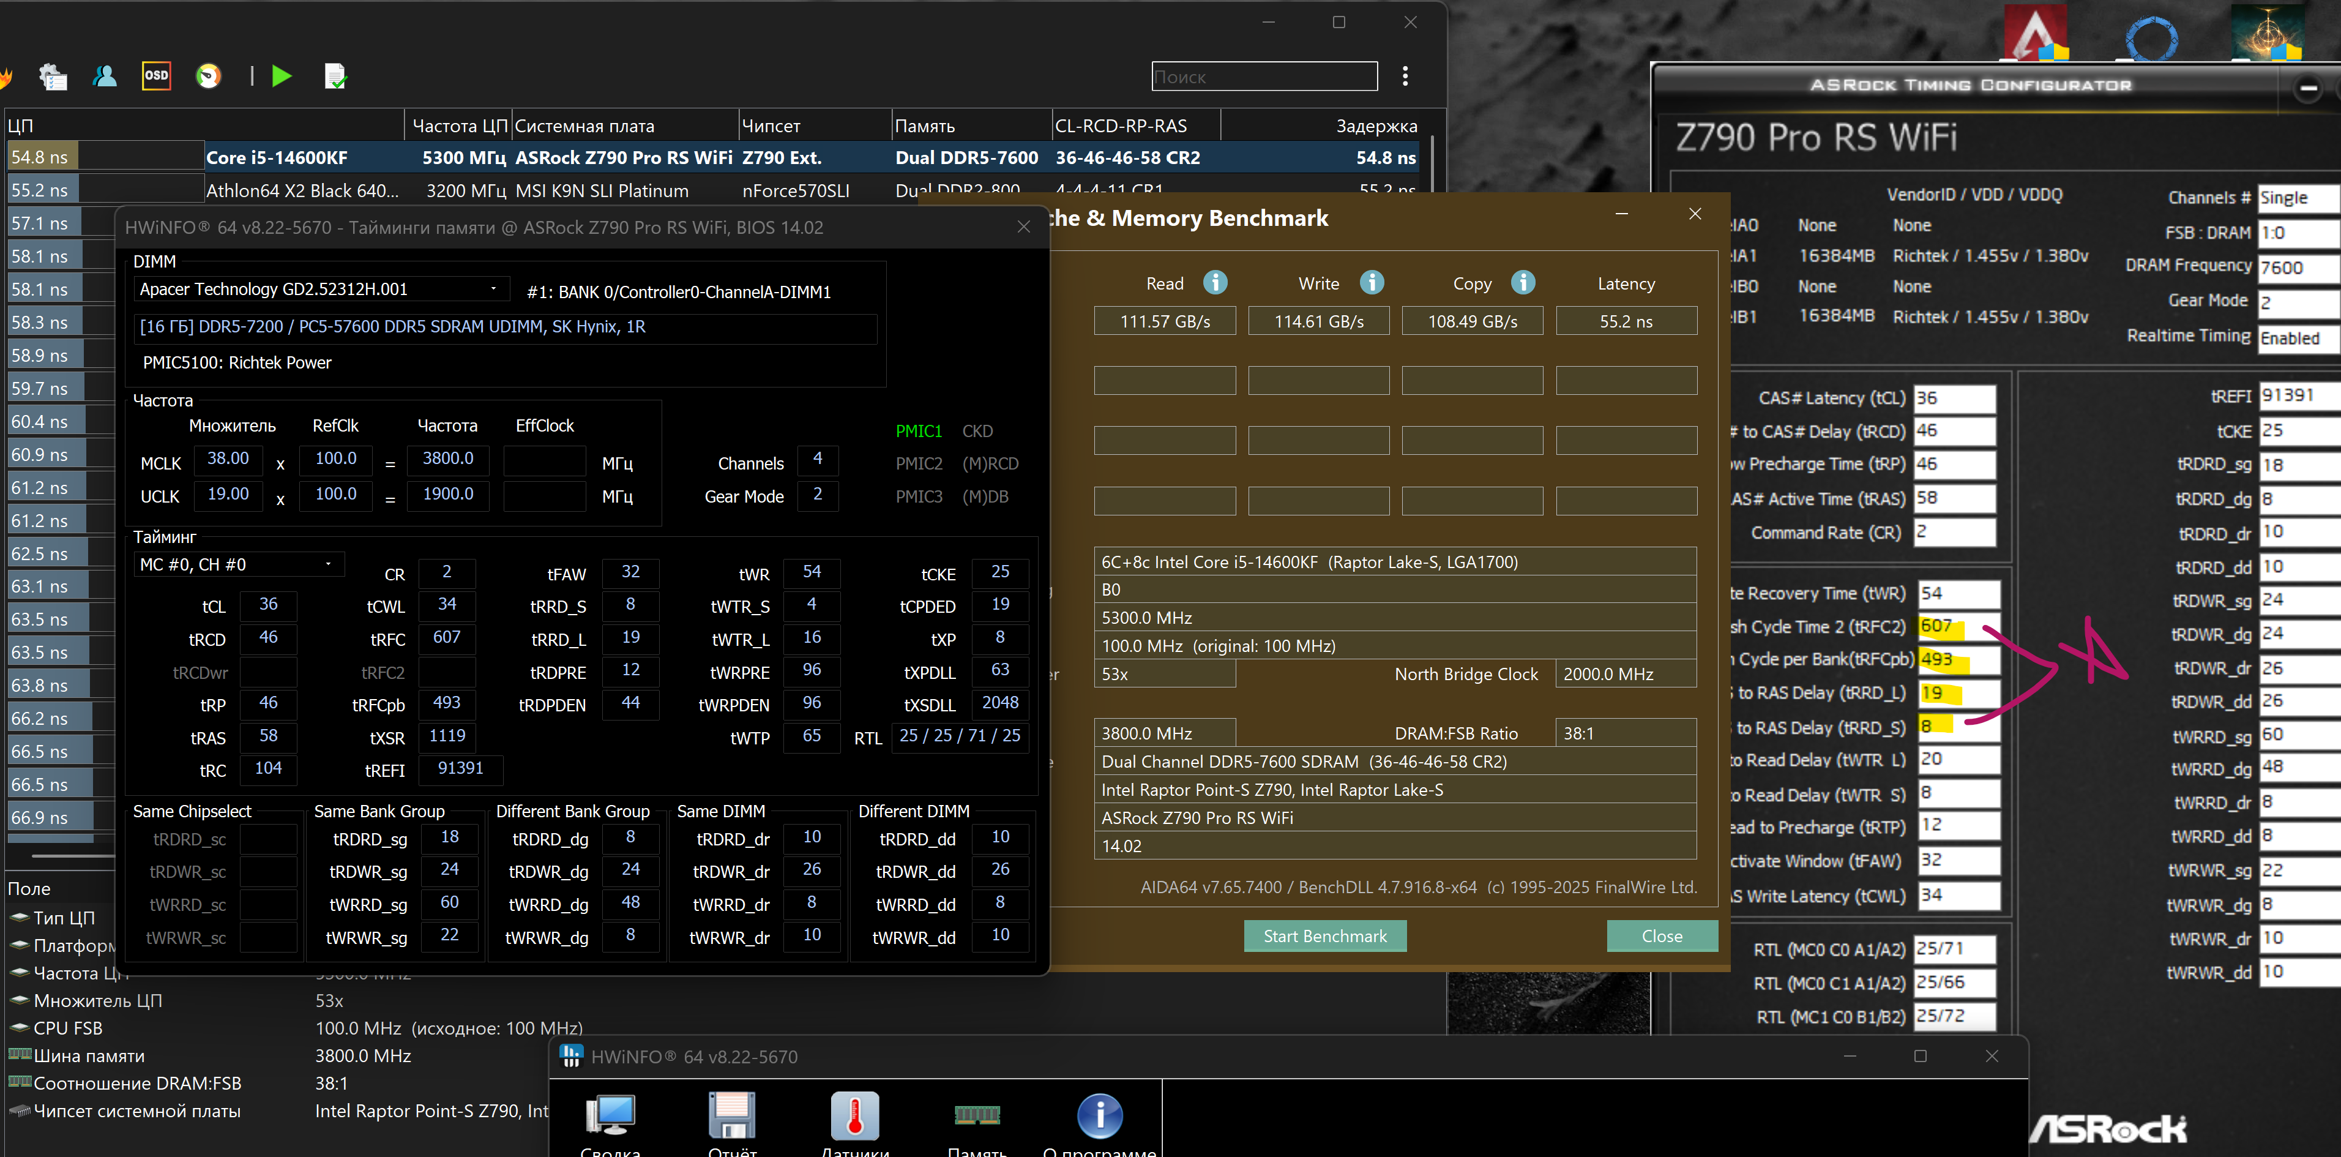Open the HWiNFO Сводка computer icon
This screenshot has width=2341, height=1157.
click(x=611, y=1116)
